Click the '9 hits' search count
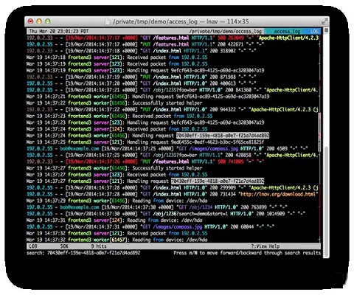Image resolution: width=354 pixels, height=295 pixels. [99, 246]
